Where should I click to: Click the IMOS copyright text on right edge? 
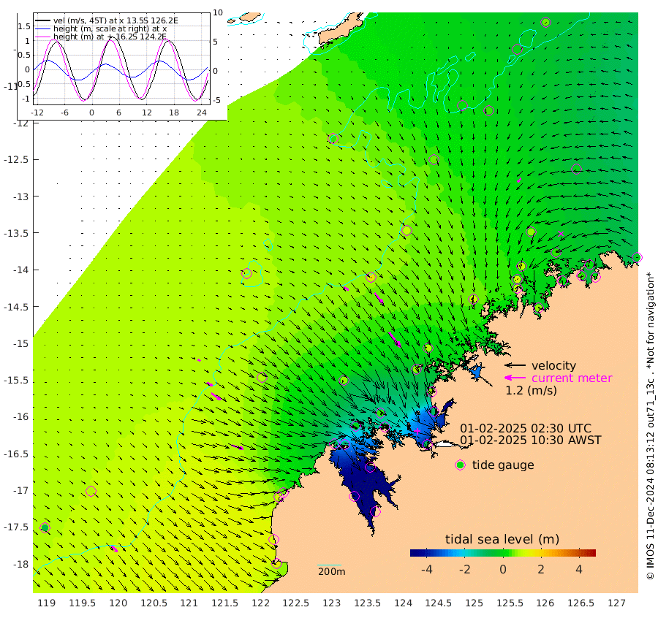pos(650,426)
